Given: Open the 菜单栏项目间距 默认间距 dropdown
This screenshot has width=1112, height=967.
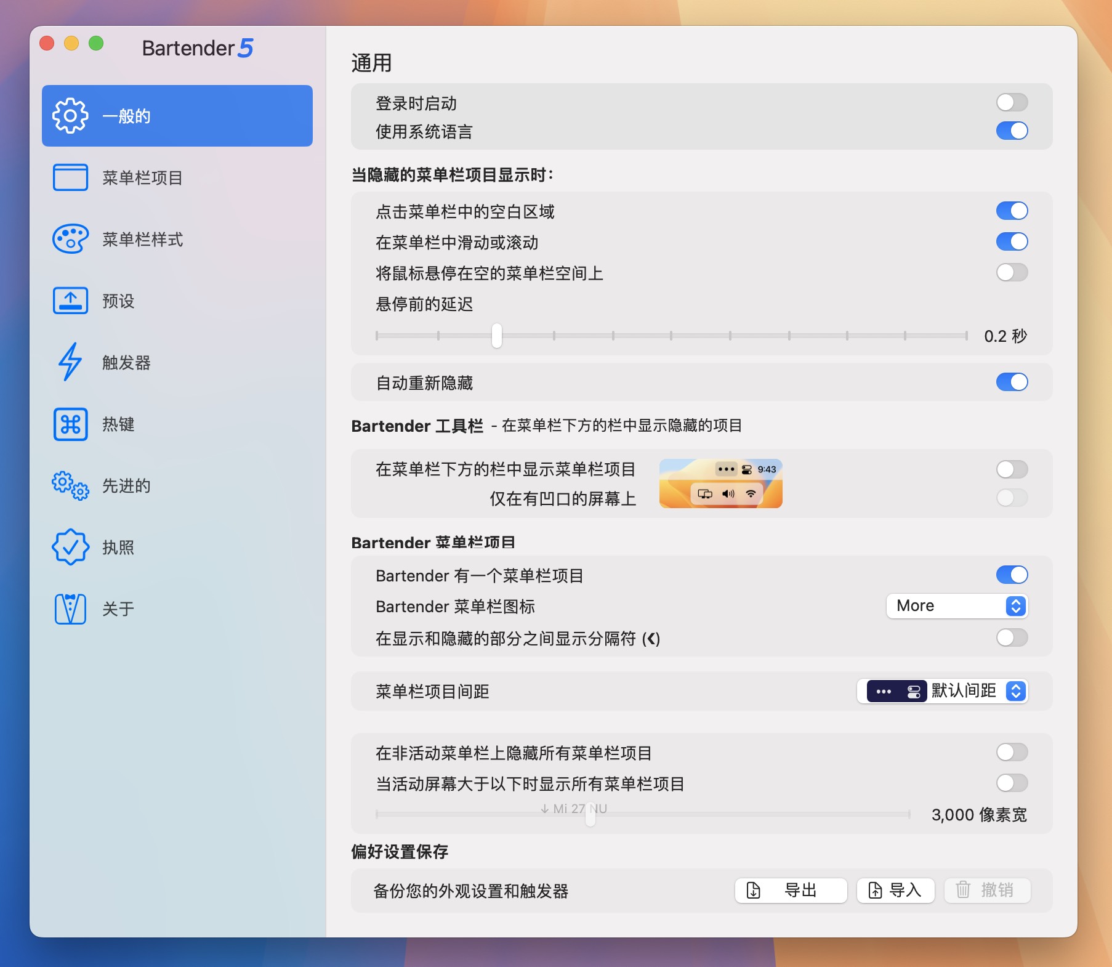Looking at the screenshot, I should pos(943,691).
